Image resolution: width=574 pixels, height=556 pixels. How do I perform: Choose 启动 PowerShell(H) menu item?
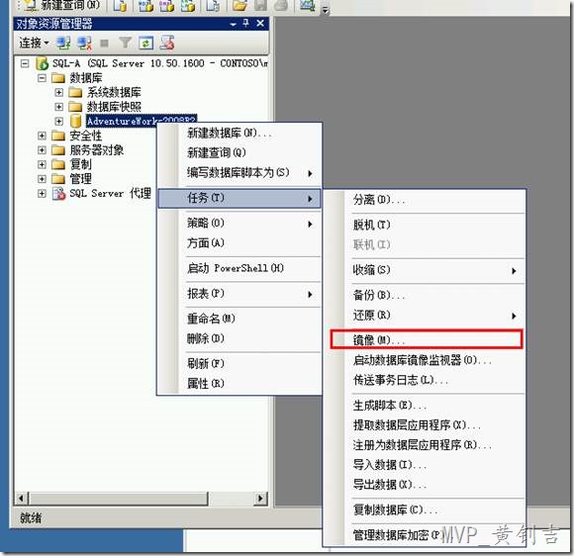tap(239, 268)
